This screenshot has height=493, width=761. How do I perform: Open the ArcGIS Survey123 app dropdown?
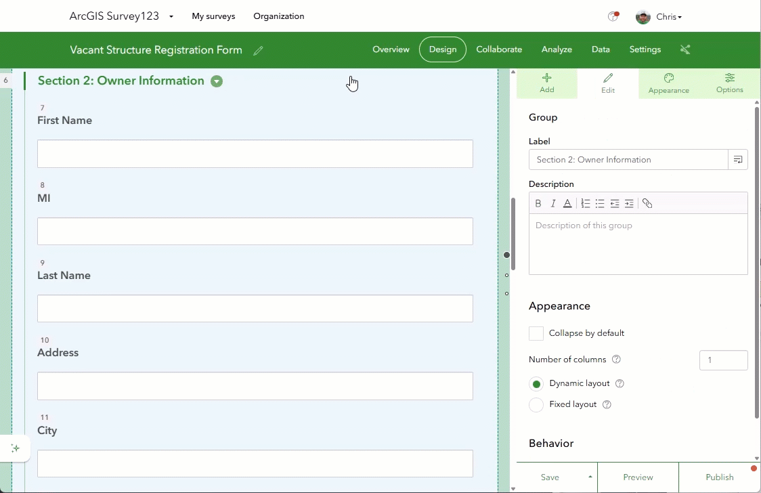pyautogui.click(x=171, y=16)
